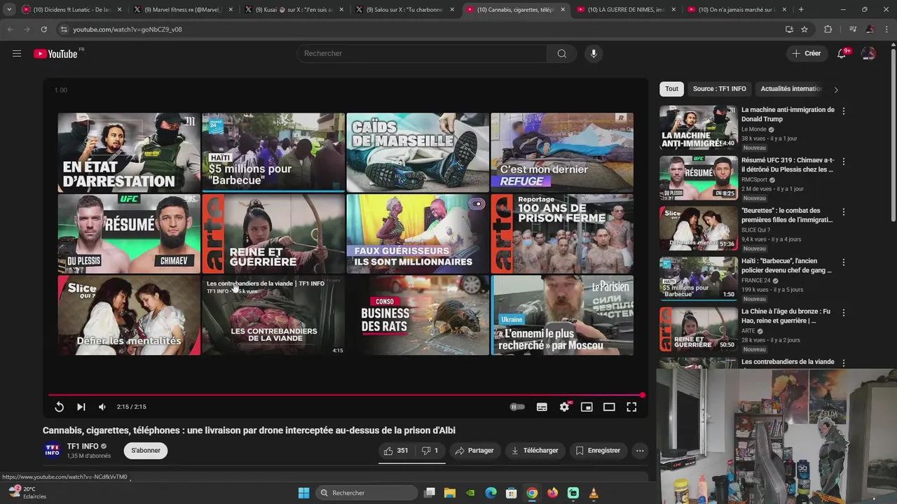
Task: Click end-screen FAUX GUÉRISSEURS thumbnail
Action: pos(418,234)
